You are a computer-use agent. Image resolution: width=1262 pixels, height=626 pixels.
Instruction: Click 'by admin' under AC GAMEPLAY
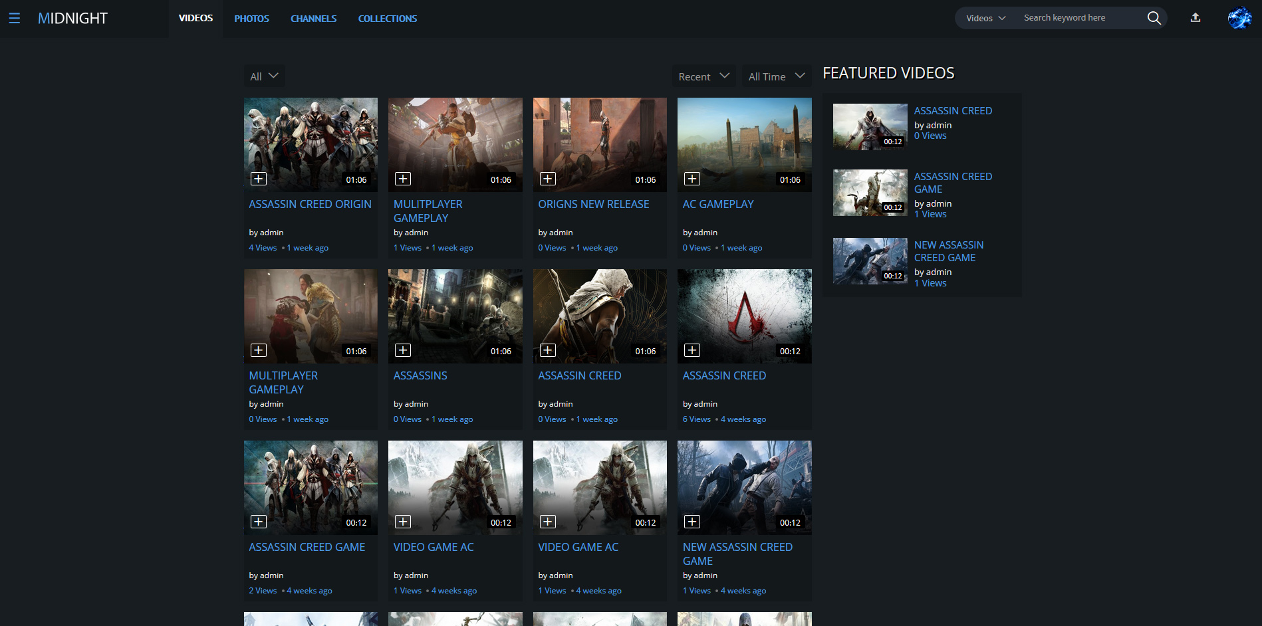700,232
